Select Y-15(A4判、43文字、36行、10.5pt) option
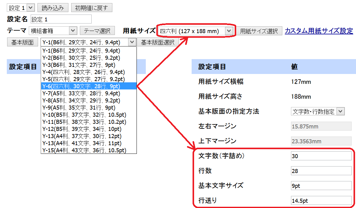This screenshot has width=356, height=208. pyautogui.click(x=89, y=150)
